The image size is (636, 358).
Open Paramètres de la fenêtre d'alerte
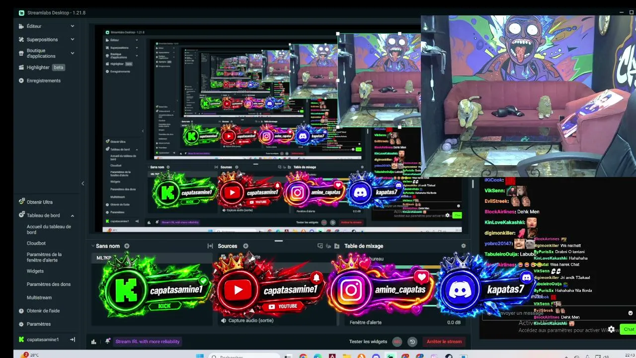point(44,257)
